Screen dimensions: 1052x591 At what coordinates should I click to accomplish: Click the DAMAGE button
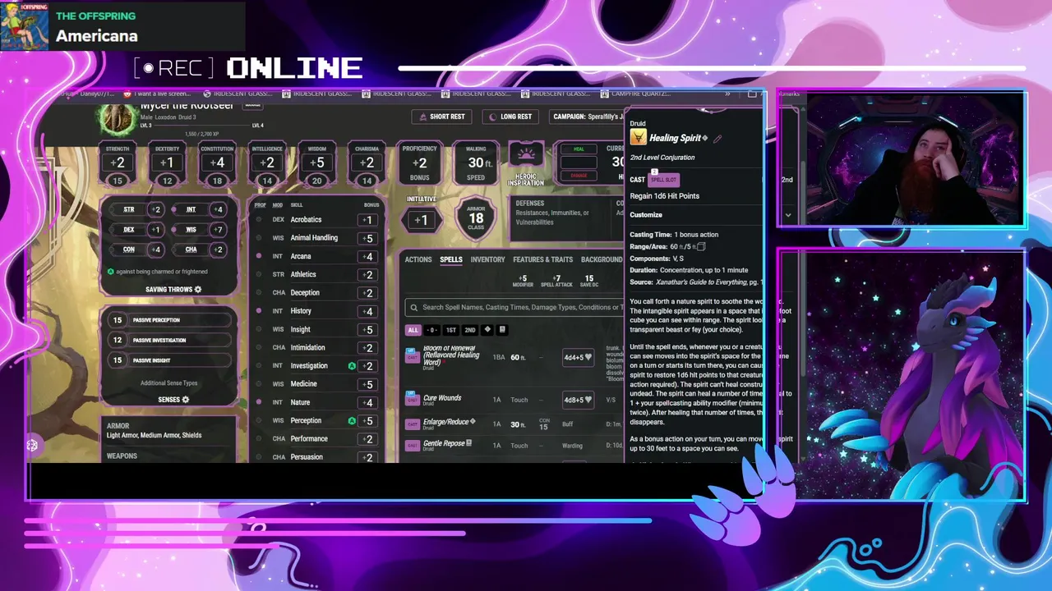579,175
